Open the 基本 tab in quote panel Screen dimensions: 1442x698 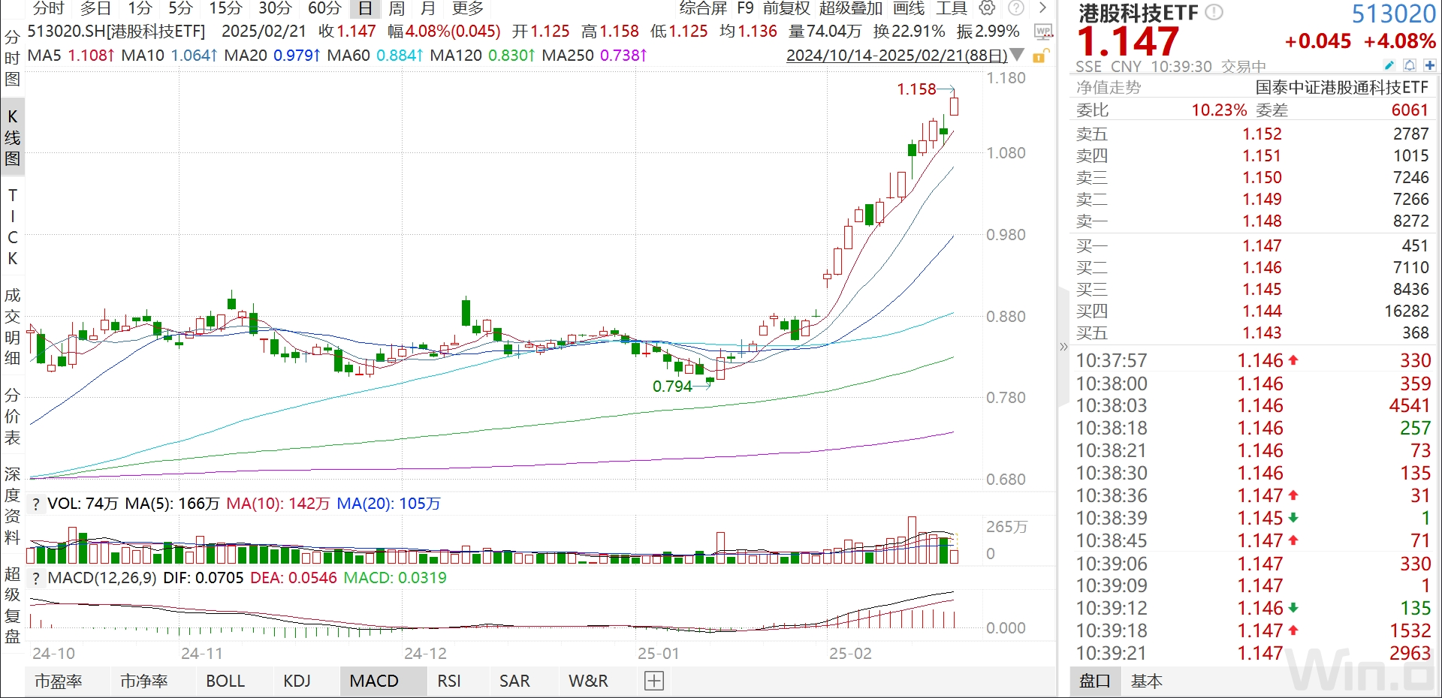click(x=1146, y=681)
